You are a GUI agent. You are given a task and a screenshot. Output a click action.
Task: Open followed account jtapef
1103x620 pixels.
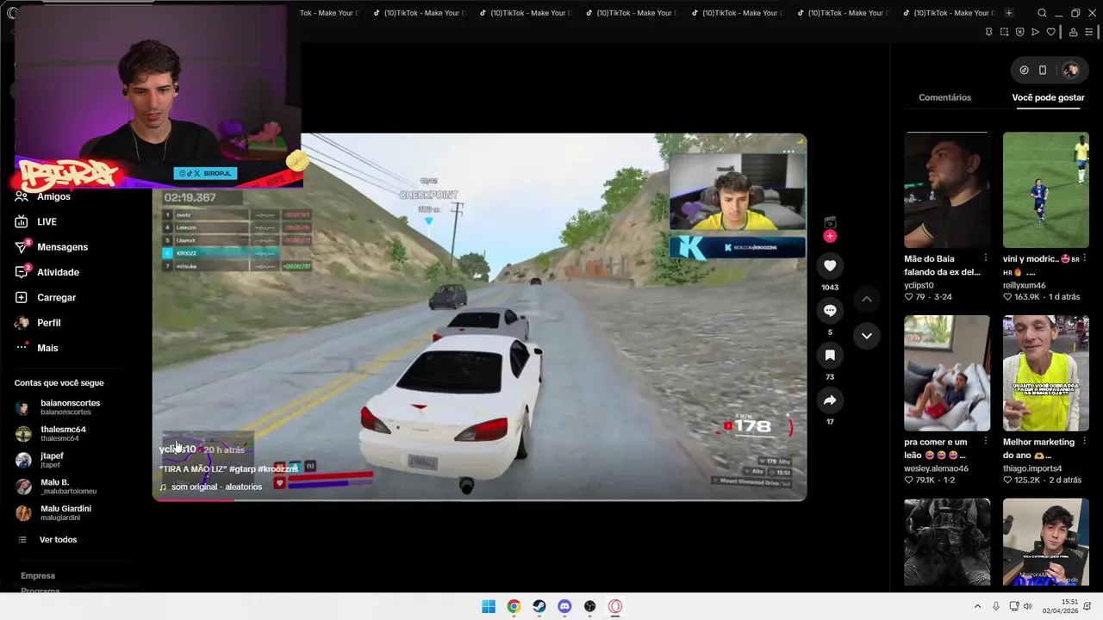pyautogui.click(x=52, y=460)
